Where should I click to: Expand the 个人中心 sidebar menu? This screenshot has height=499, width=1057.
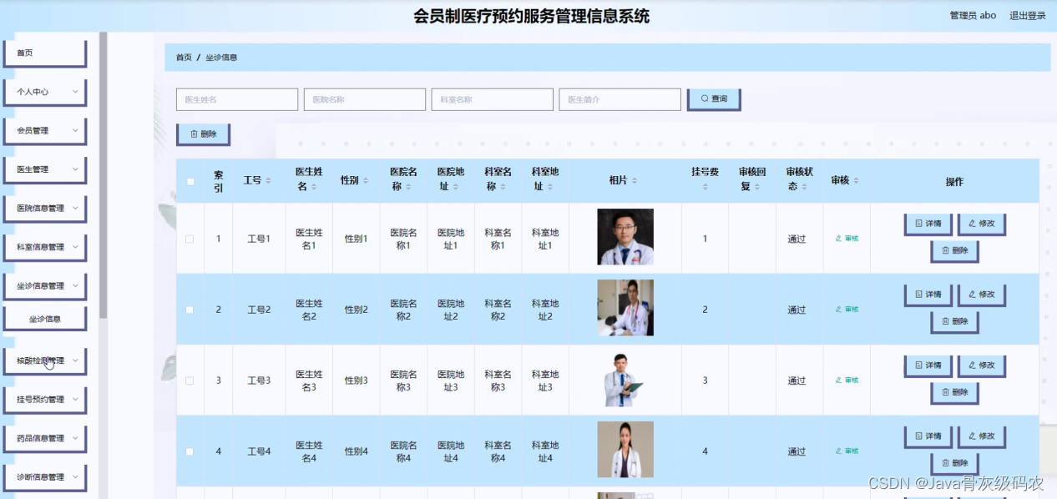click(45, 92)
